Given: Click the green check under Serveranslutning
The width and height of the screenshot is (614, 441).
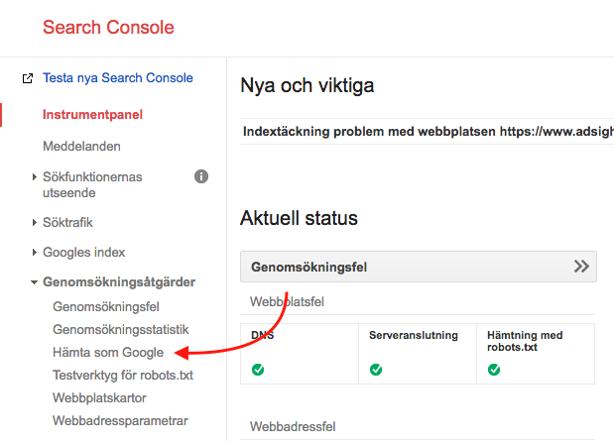Looking at the screenshot, I should click(x=376, y=370).
